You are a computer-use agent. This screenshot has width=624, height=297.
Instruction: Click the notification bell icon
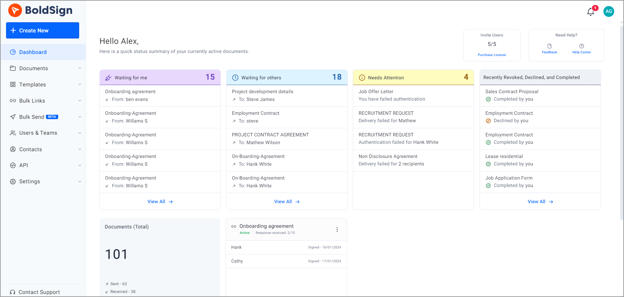[591, 12]
